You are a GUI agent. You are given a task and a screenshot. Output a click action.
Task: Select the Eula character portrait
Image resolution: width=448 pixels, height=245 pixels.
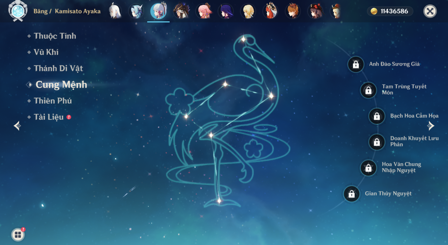click(136, 11)
